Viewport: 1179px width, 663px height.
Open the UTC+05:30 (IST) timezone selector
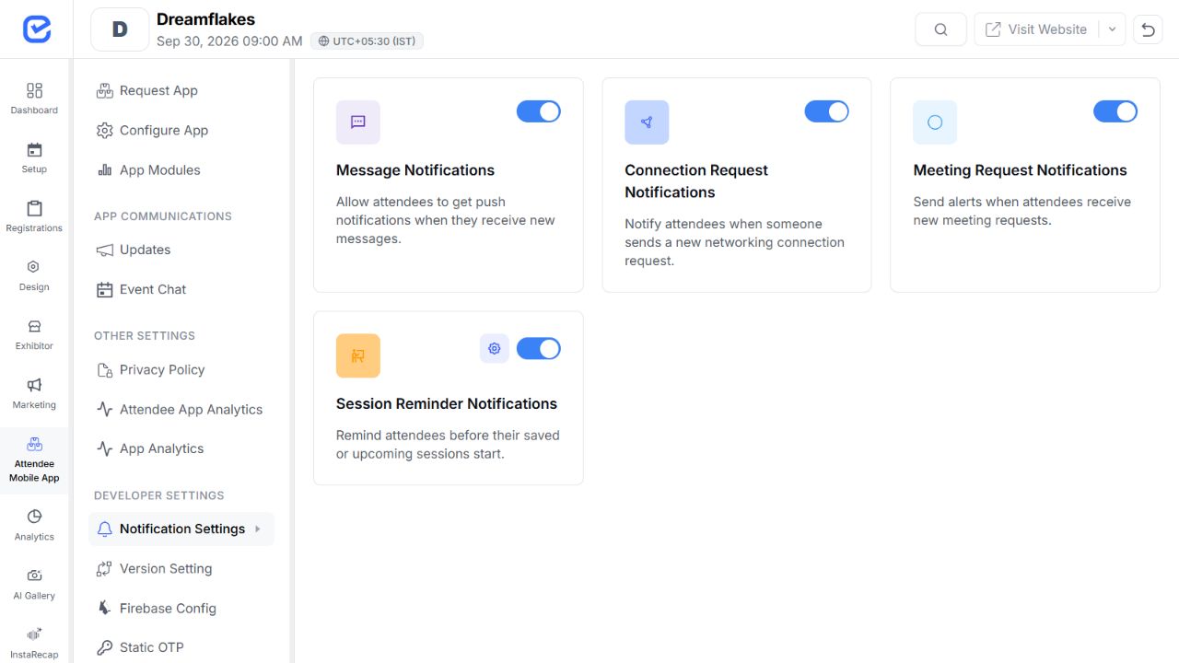[x=367, y=41]
